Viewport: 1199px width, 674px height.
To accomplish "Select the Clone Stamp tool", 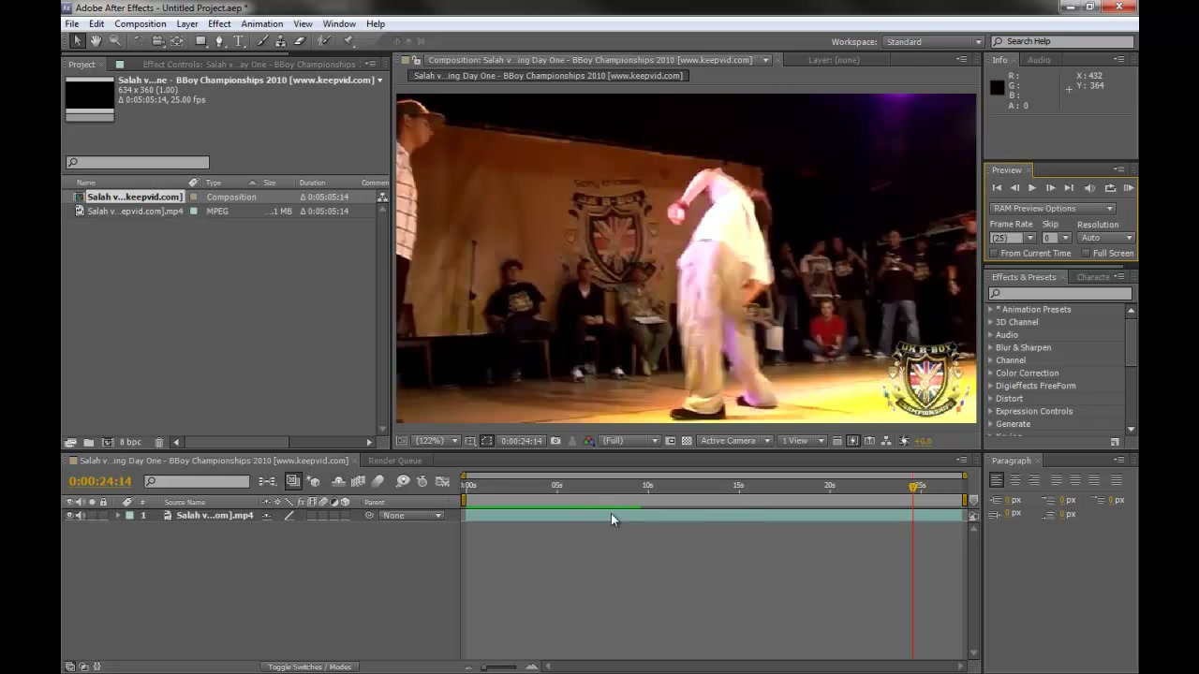I will tap(280, 41).
